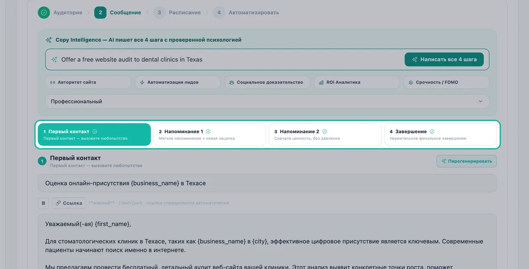Select the 3 Напоминание 2 message tab
The height and width of the screenshot is (269, 529).
(x=325, y=134)
